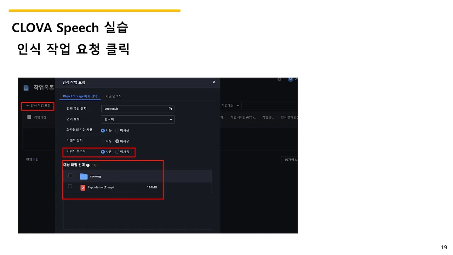Click the video icon on Tvpc-demo (1).mp4

[83, 187]
